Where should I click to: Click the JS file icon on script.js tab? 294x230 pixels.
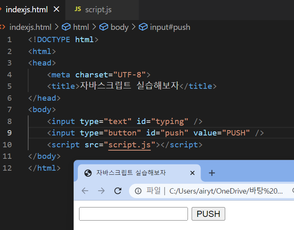(78, 9)
